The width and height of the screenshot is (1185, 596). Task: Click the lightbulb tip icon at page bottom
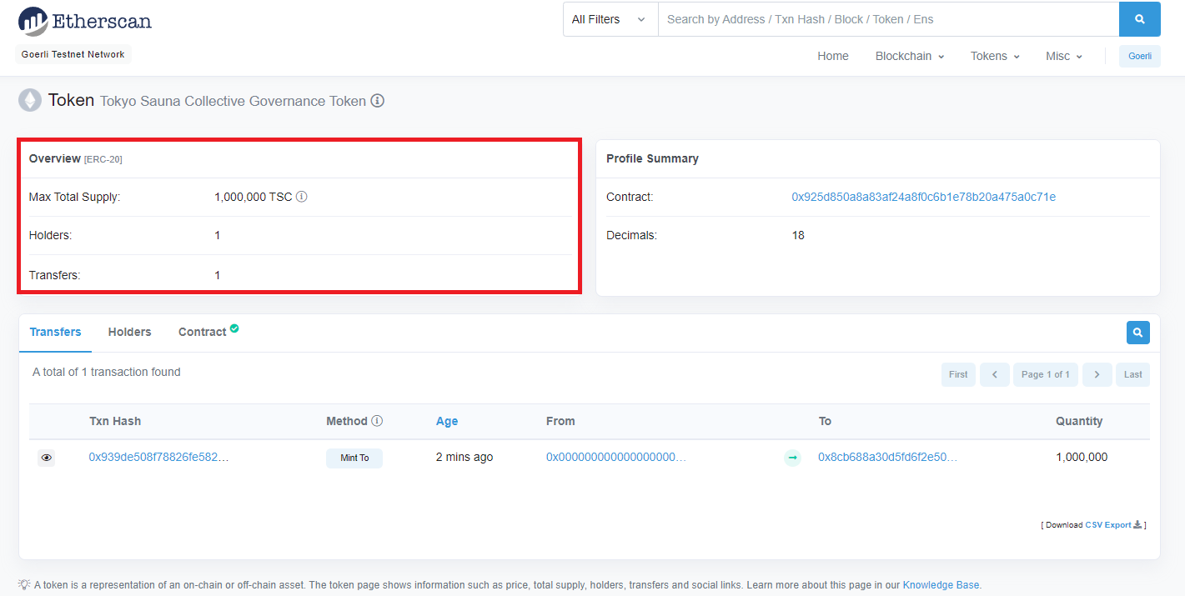click(24, 584)
